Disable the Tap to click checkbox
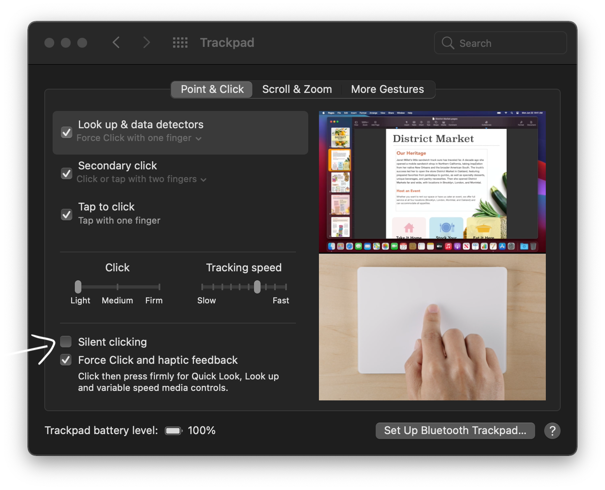 click(67, 214)
